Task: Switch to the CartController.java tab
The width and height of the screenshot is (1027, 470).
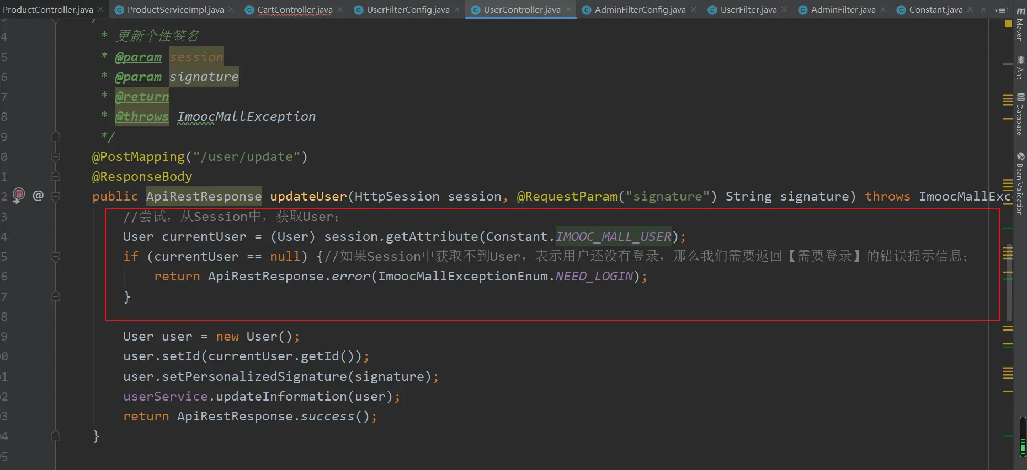Action: point(295,10)
